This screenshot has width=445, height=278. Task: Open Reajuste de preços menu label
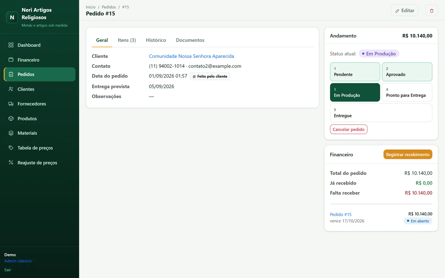[37, 163]
